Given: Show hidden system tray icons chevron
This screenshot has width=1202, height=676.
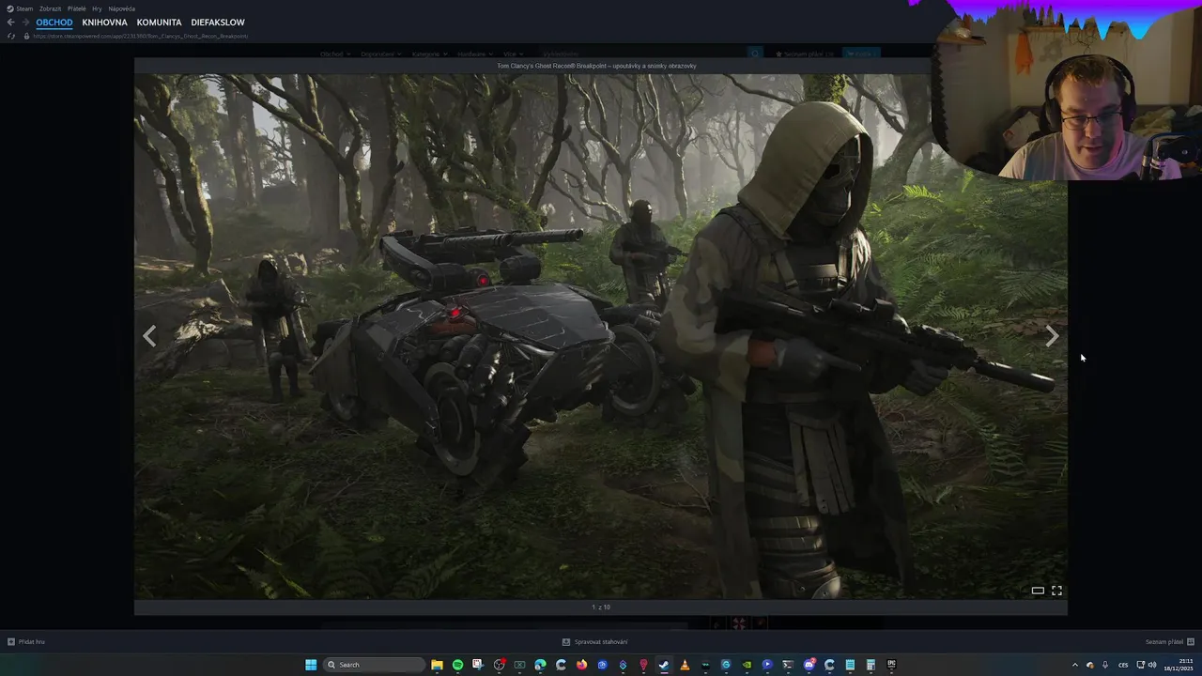Looking at the screenshot, I should pos(1075,665).
